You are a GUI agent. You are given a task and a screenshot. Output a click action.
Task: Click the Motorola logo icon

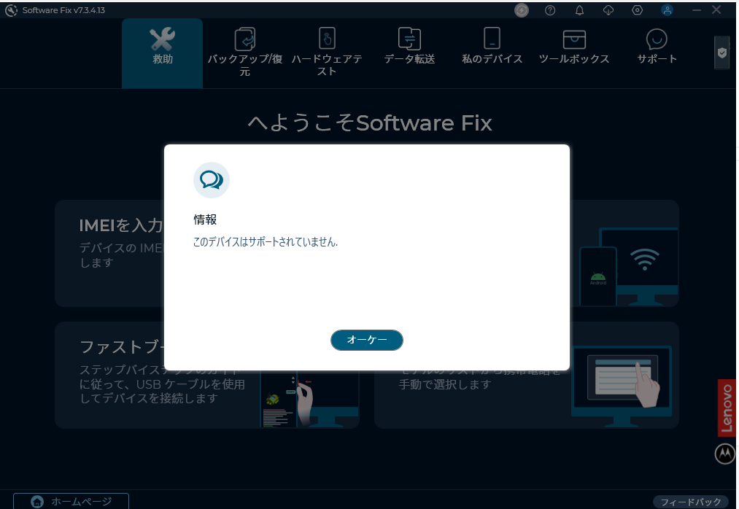pos(724,454)
